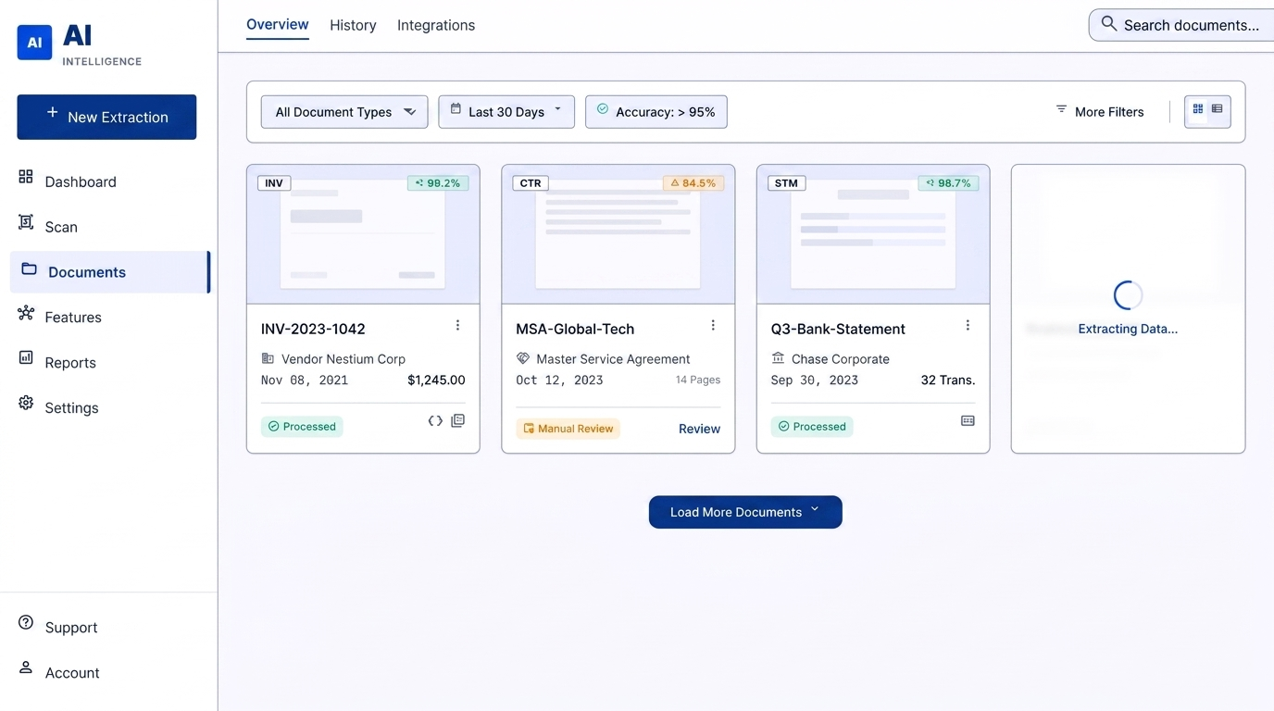Expand Load More Documents button

tap(745, 512)
